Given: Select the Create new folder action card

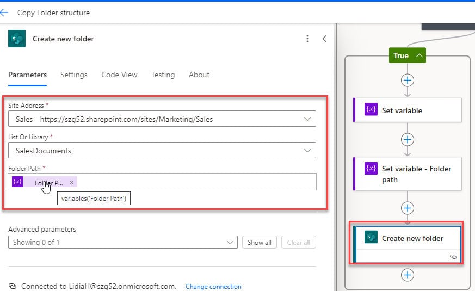Looking at the screenshot, I should (408, 244).
